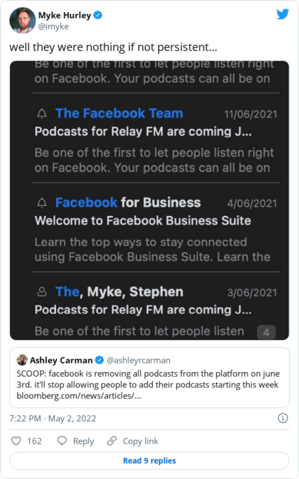Click the Myke Hurley display name
Viewport: 299px width, 479px height.
[64, 15]
